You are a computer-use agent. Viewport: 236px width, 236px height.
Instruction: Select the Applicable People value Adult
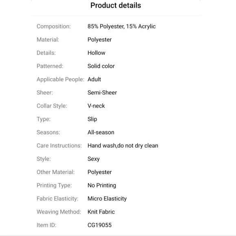tap(94, 79)
